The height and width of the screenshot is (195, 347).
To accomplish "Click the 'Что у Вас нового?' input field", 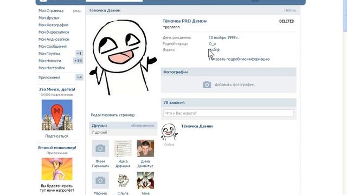I will pyautogui.click(x=228, y=113).
